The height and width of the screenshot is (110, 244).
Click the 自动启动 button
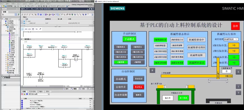click(139, 79)
